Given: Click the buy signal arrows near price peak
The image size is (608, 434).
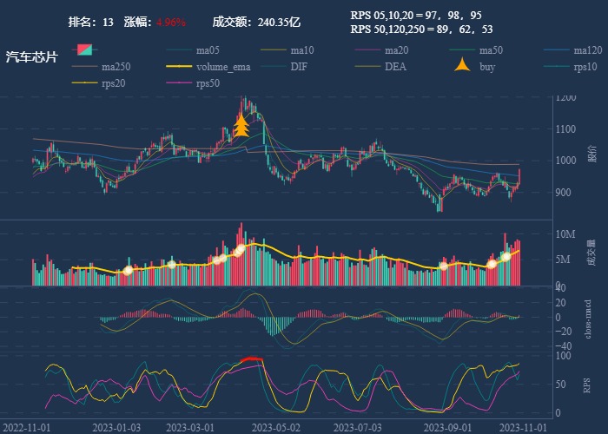Looking at the screenshot, I should click(241, 127).
